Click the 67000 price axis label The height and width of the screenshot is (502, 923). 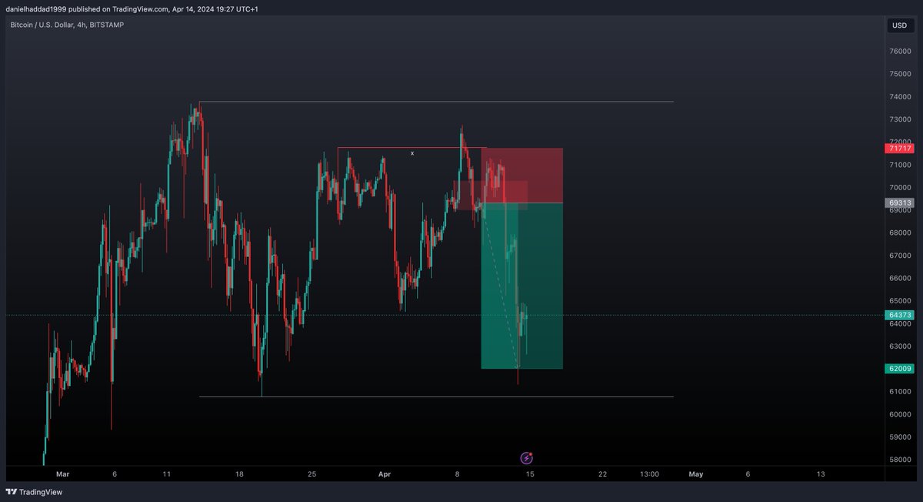[x=901, y=256]
